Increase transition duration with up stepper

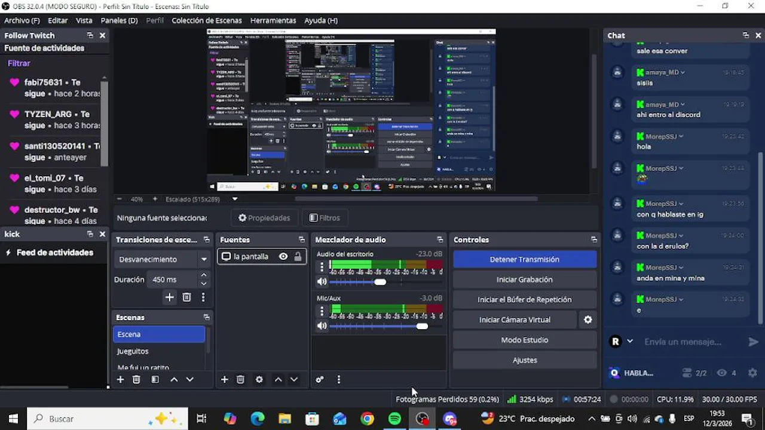coord(204,275)
